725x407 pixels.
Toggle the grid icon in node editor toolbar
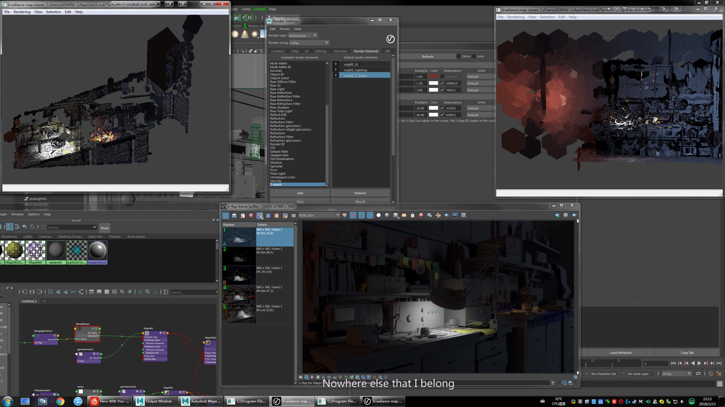tap(140, 292)
